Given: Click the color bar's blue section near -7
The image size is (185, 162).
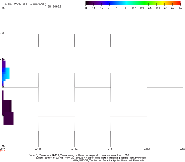Looking at the screenshot, I should coord(109,3).
